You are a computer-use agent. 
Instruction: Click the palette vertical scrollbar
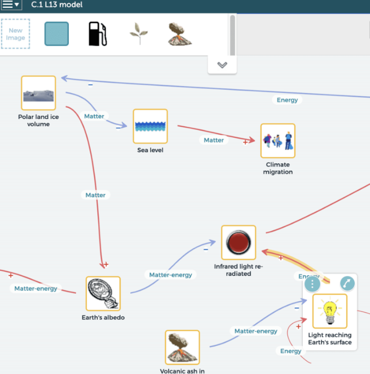point(233,35)
